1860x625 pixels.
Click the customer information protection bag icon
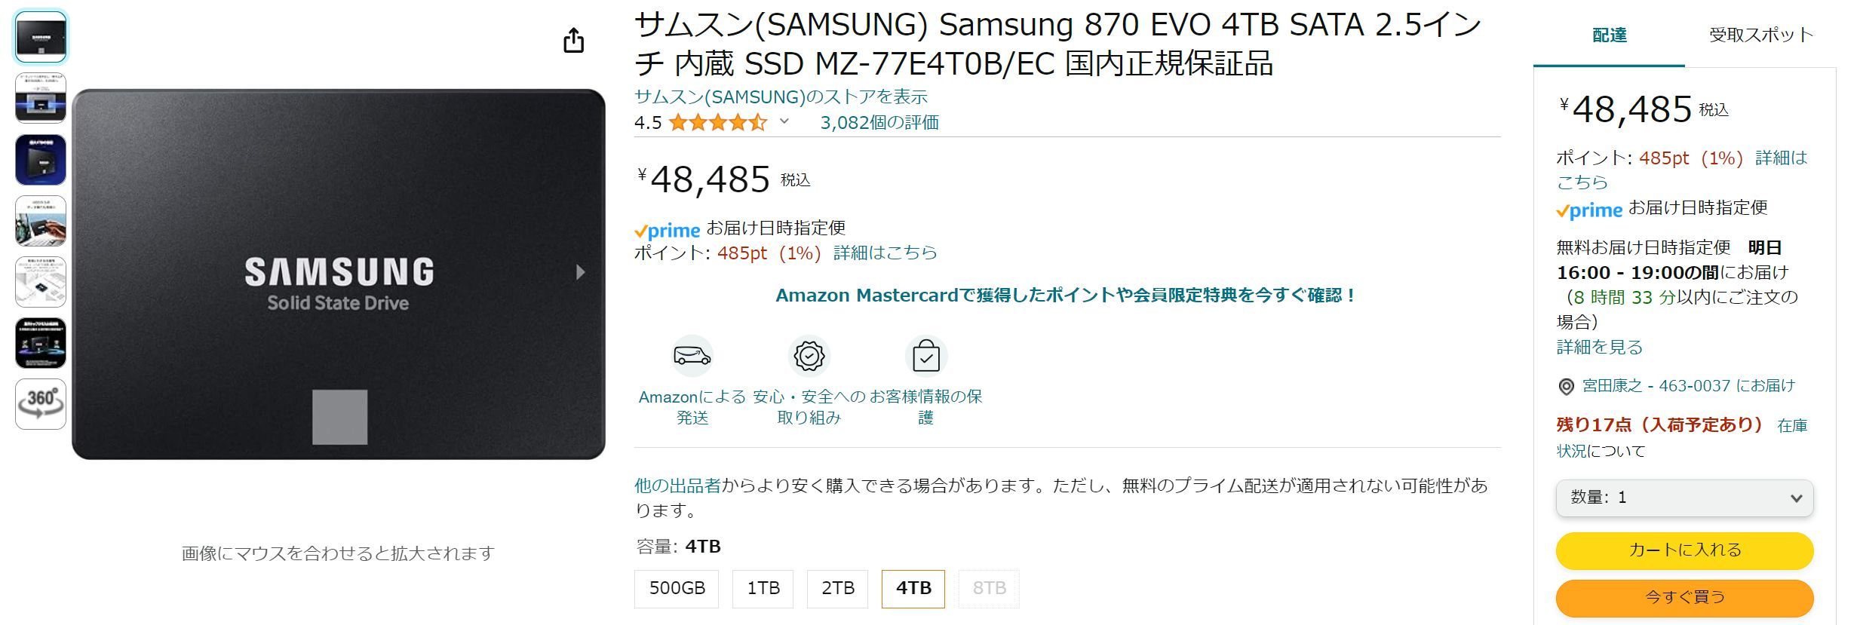coord(925,356)
